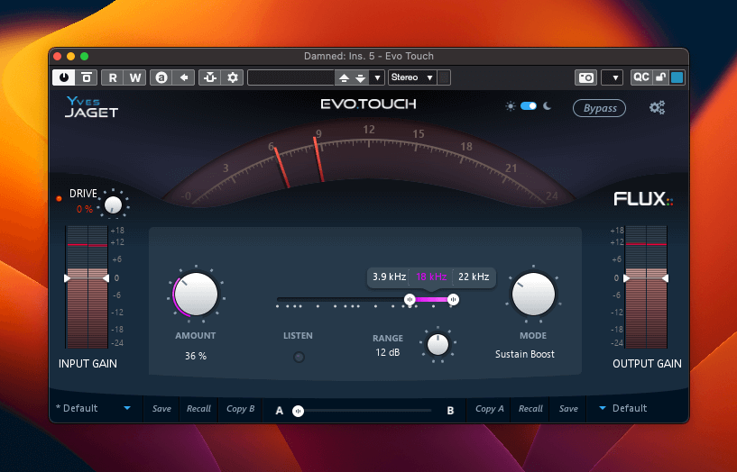Open the Stereo channel dropdown
Screen dimensions: 737x472
click(413, 77)
